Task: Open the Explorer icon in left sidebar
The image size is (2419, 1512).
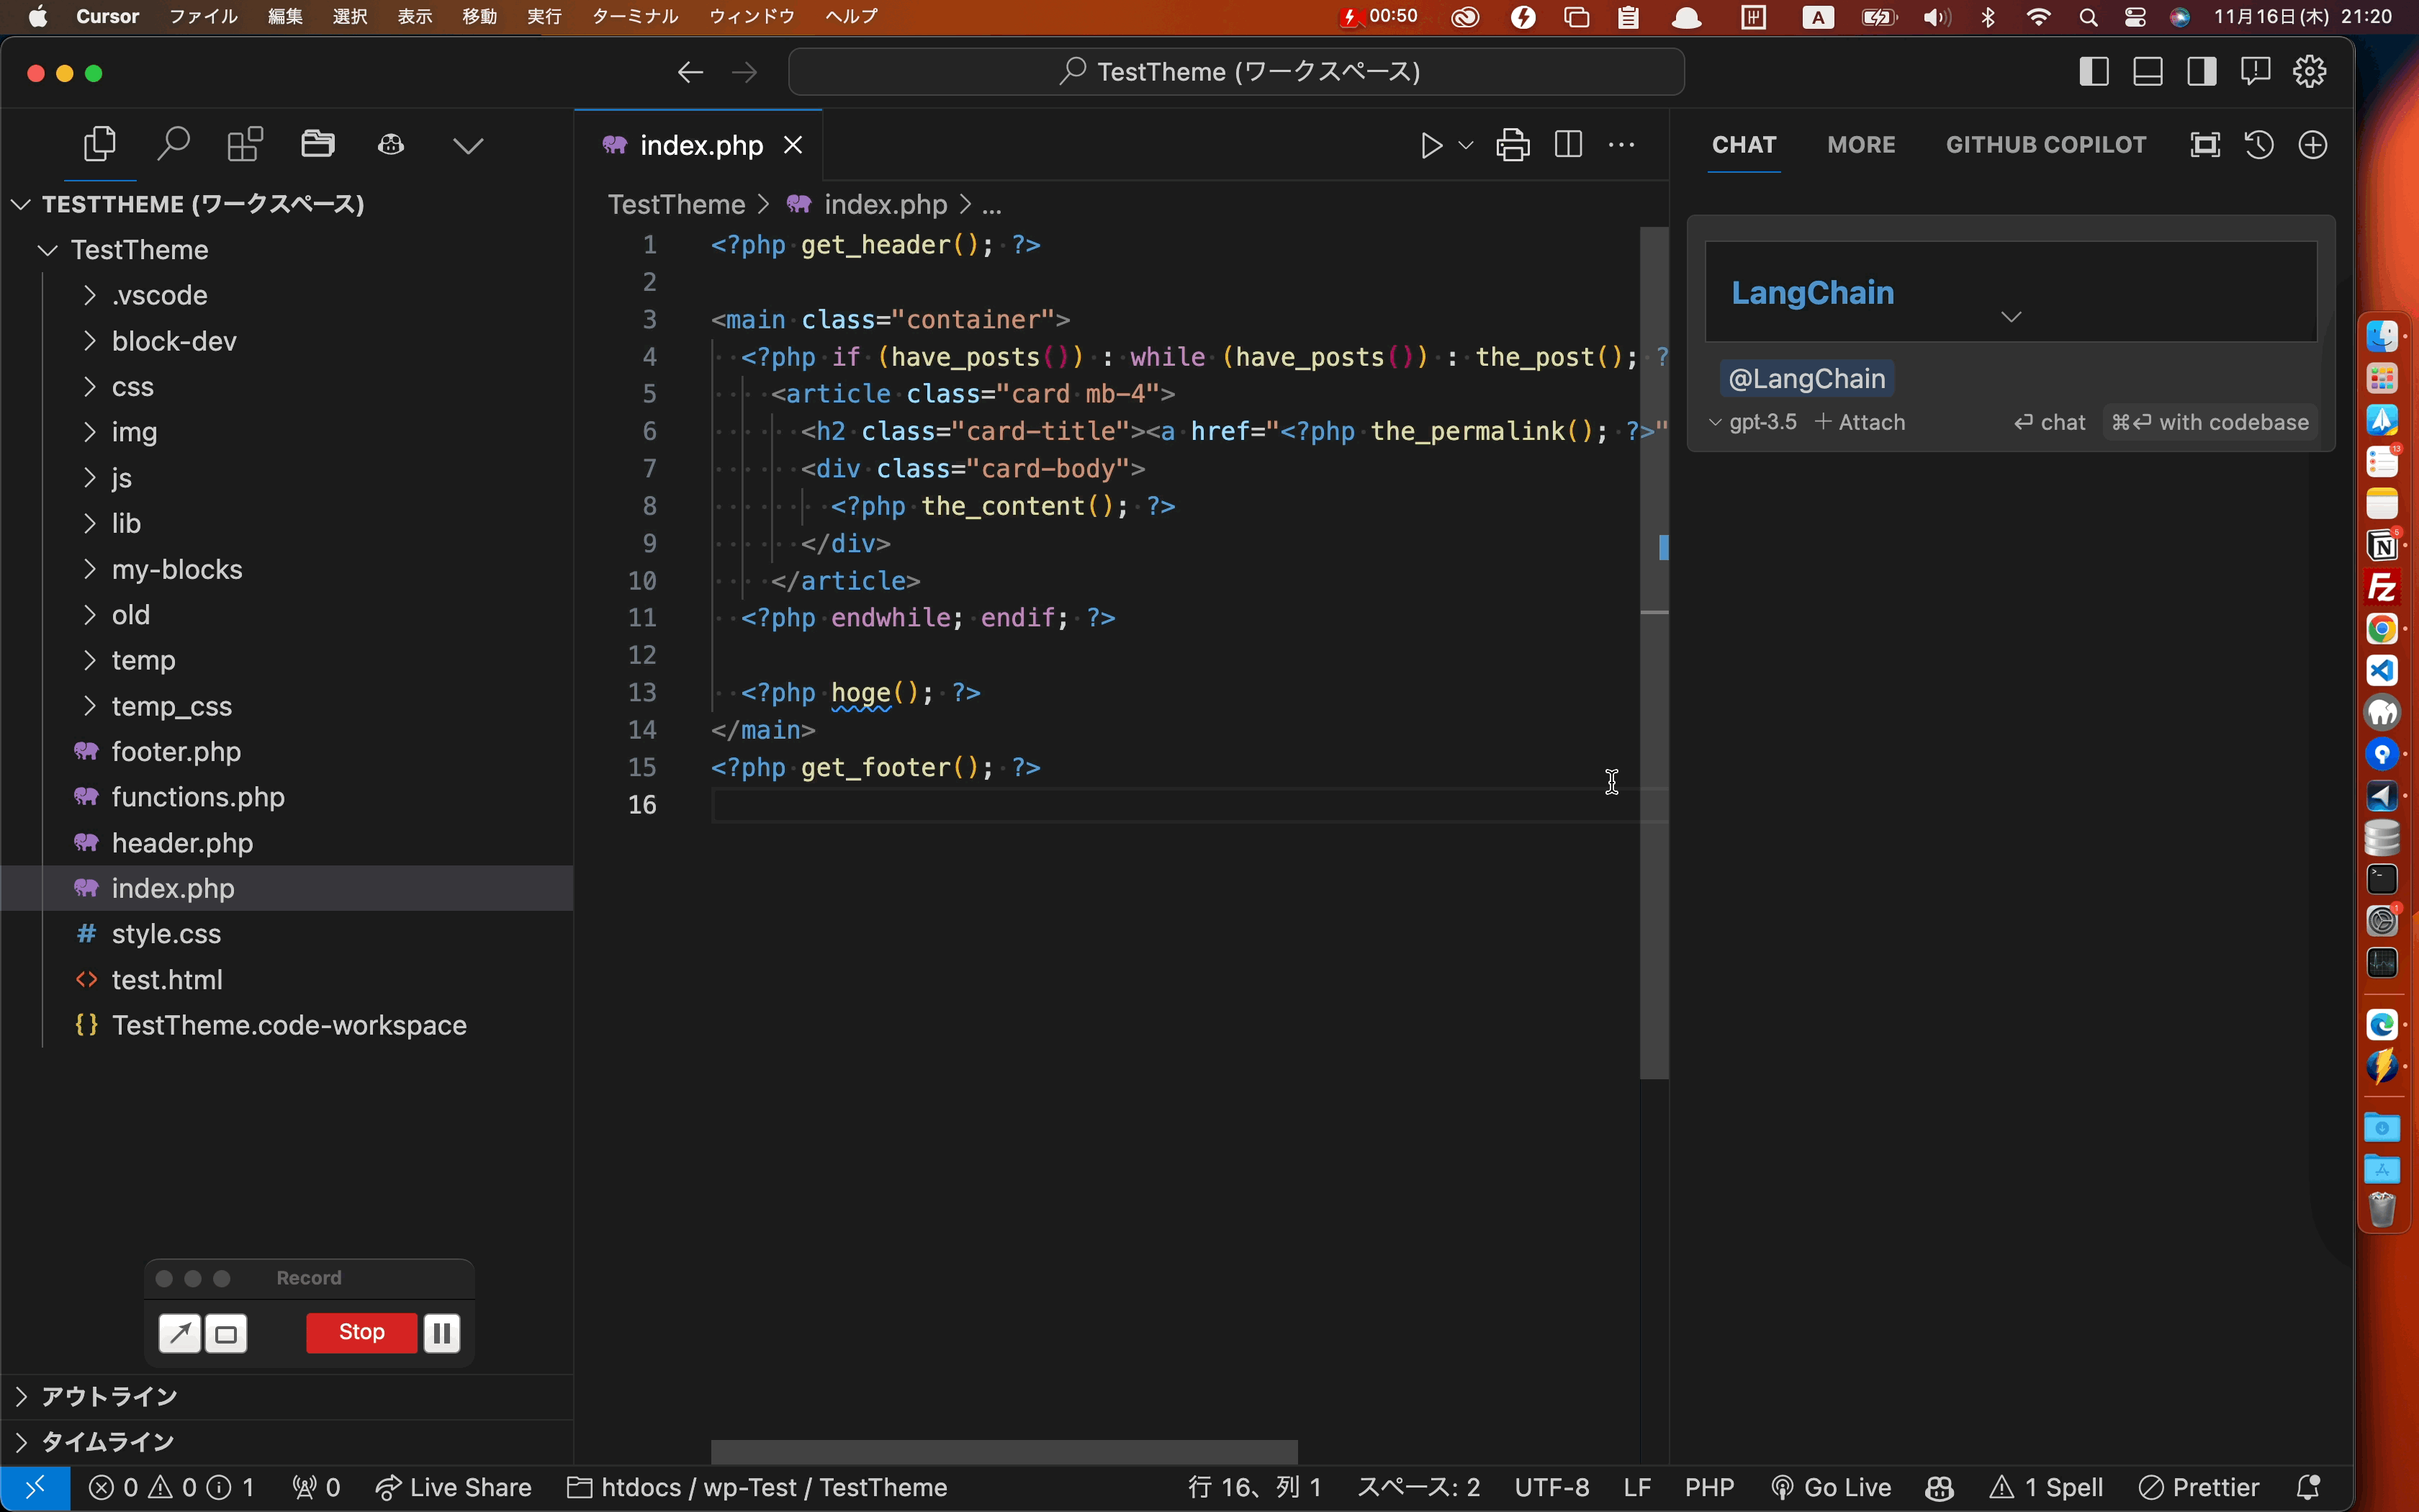Action: tap(99, 145)
